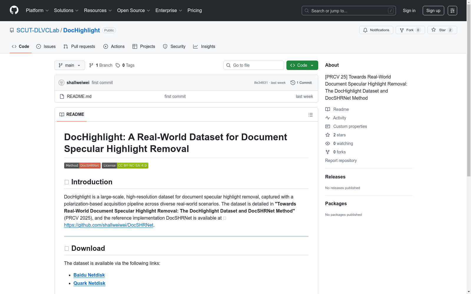Open the Baidu Netdisk download link
The height and width of the screenshot is (294, 471).
tap(89, 275)
